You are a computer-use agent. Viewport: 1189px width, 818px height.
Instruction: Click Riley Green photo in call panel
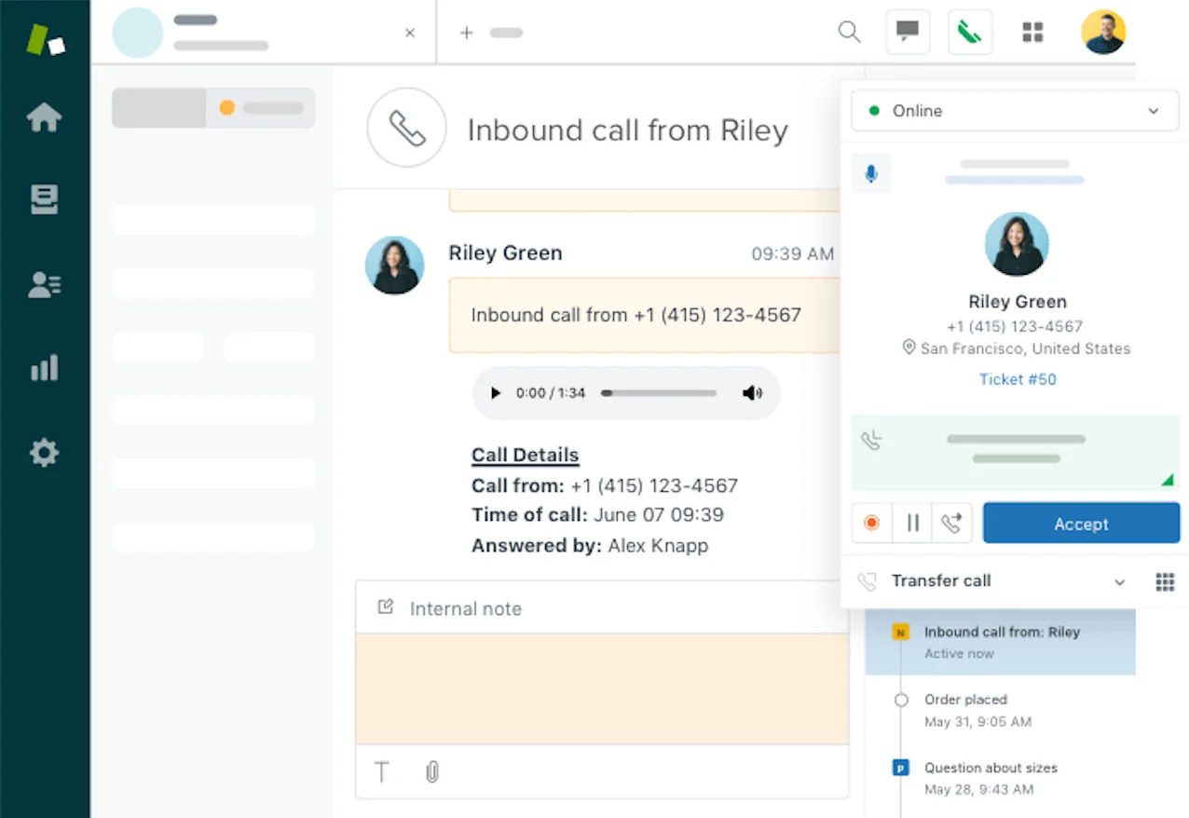click(x=1017, y=244)
